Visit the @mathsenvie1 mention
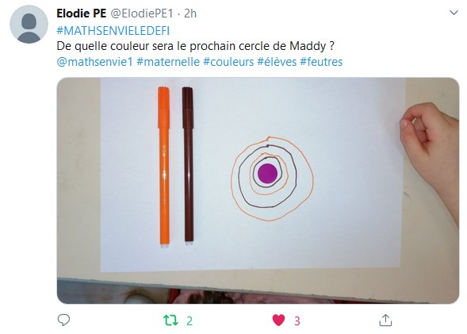Viewport: 467px width, 334px height. click(94, 62)
